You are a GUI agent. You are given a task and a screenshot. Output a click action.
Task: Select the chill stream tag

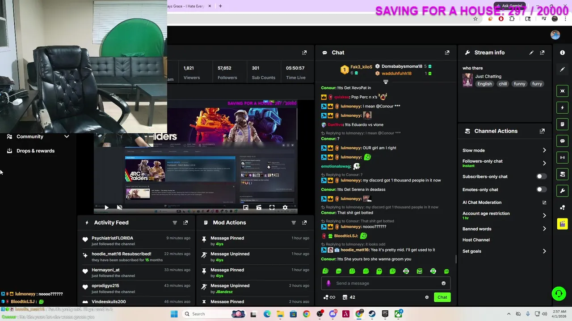click(503, 84)
